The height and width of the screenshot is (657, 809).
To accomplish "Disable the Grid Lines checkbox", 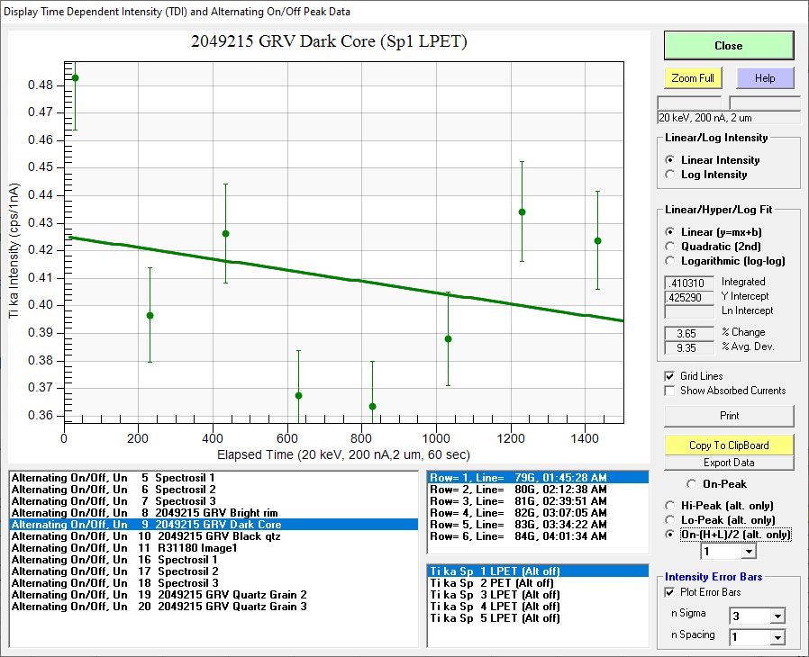I will [669, 376].
